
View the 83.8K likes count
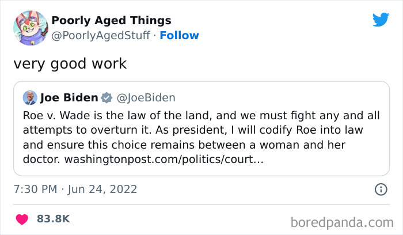(54, 219)
